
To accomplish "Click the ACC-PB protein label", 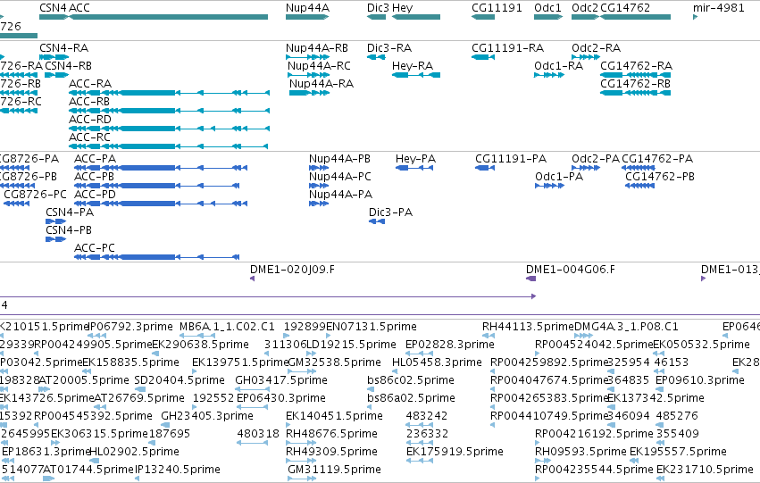I will pos(94,177).
